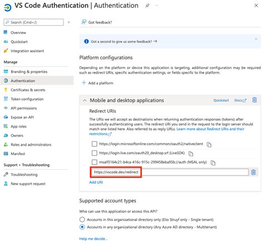Open the Docs link in the platform header

(x=240, y=100)
